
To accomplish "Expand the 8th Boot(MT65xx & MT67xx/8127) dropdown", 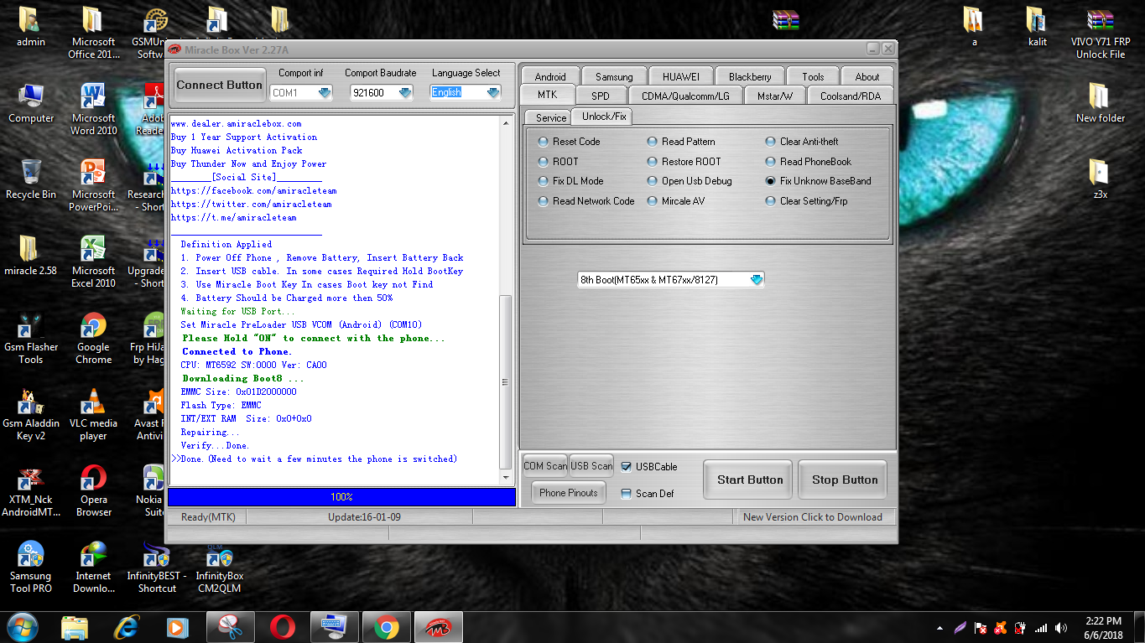I will (756, 280).
